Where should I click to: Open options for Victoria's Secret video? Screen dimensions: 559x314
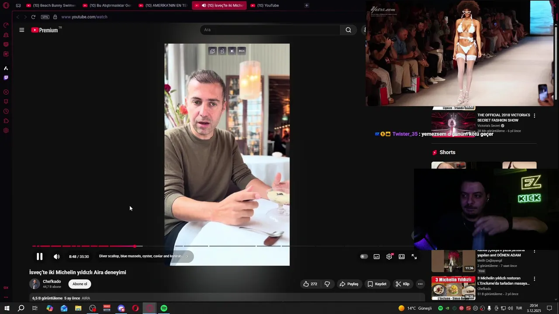534,116
